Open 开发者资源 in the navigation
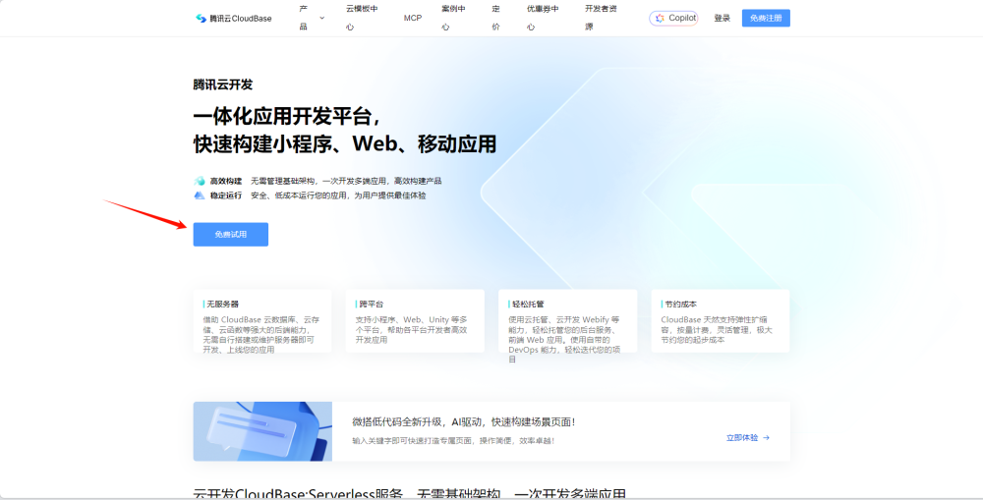 pos(601,18)
